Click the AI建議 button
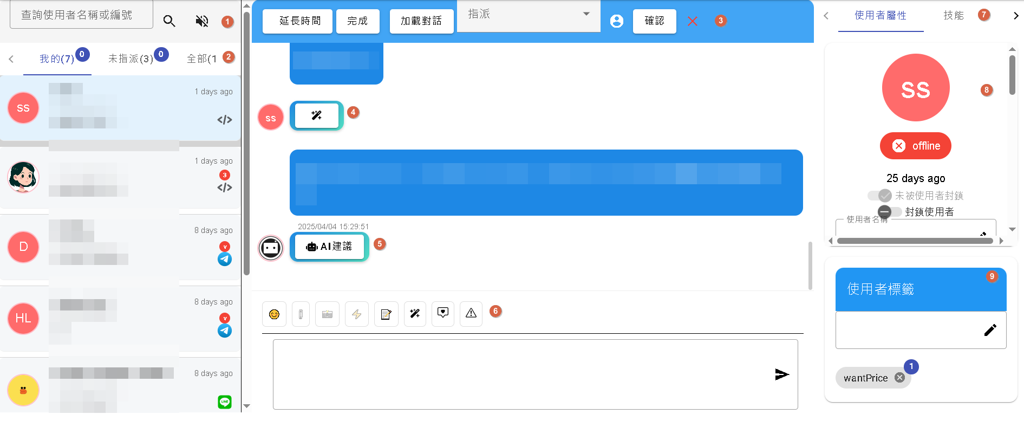Screen dimensions: 1024x427 tap(329, 247)
